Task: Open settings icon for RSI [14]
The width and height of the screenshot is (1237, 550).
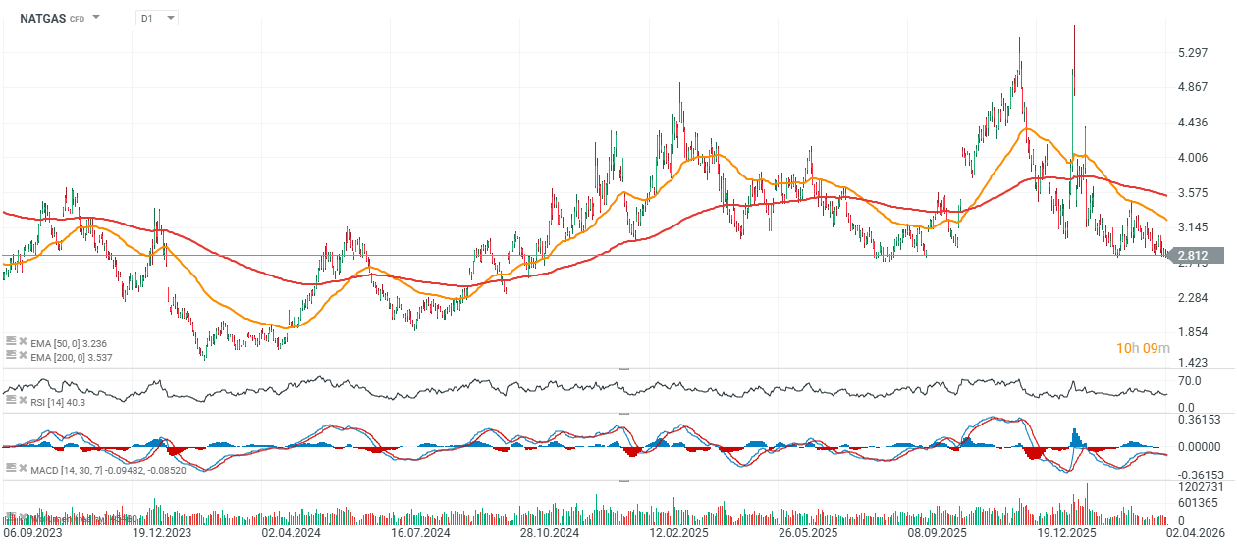Action: 11,400
